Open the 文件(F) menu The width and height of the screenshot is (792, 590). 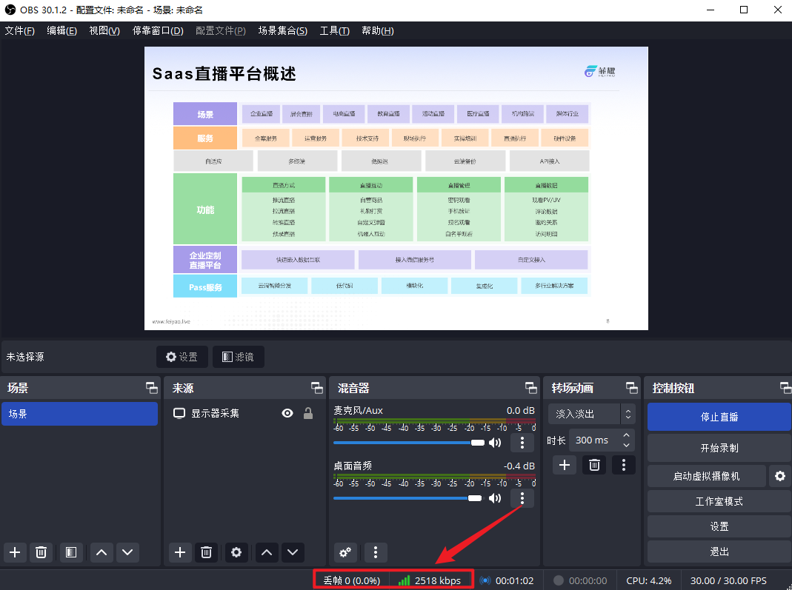(19, 30)
